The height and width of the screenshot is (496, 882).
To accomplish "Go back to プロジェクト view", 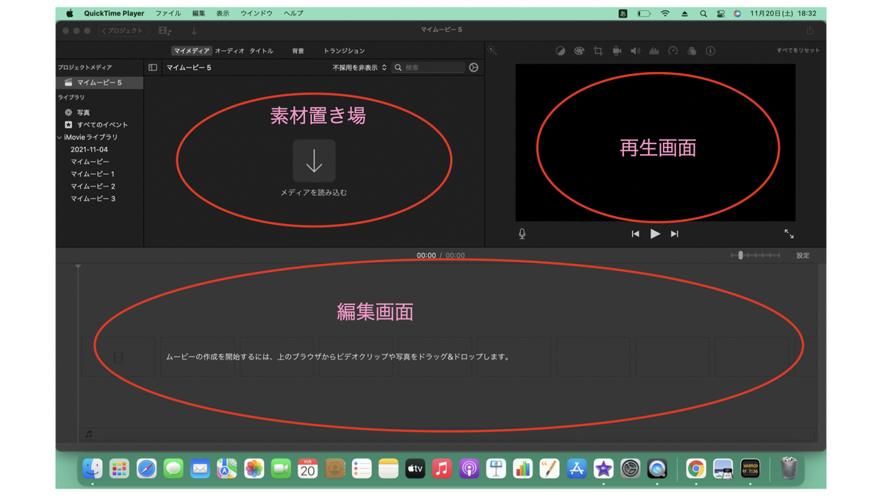I will pyautogui.click(x=123, y=31).
